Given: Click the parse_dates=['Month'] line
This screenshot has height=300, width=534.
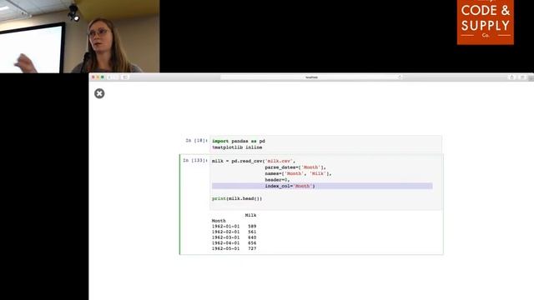Looking at the screenshot, I should [295, 167].
